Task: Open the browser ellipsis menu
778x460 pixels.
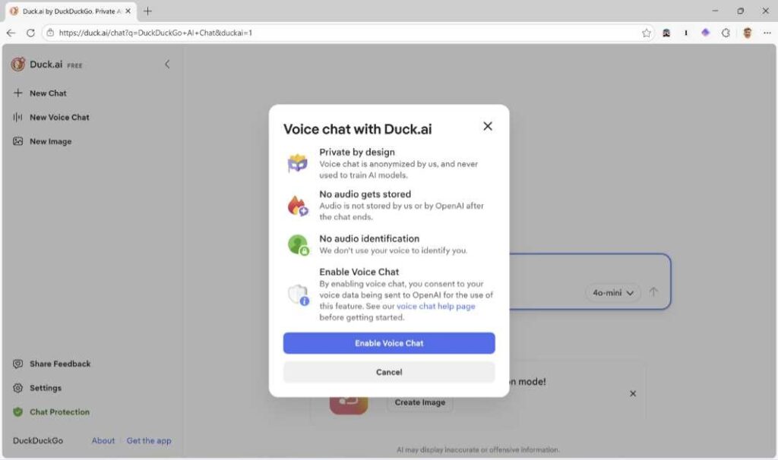Action: (768, 33)
